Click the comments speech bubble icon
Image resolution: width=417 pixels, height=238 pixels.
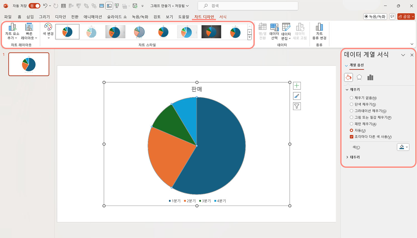392,17
